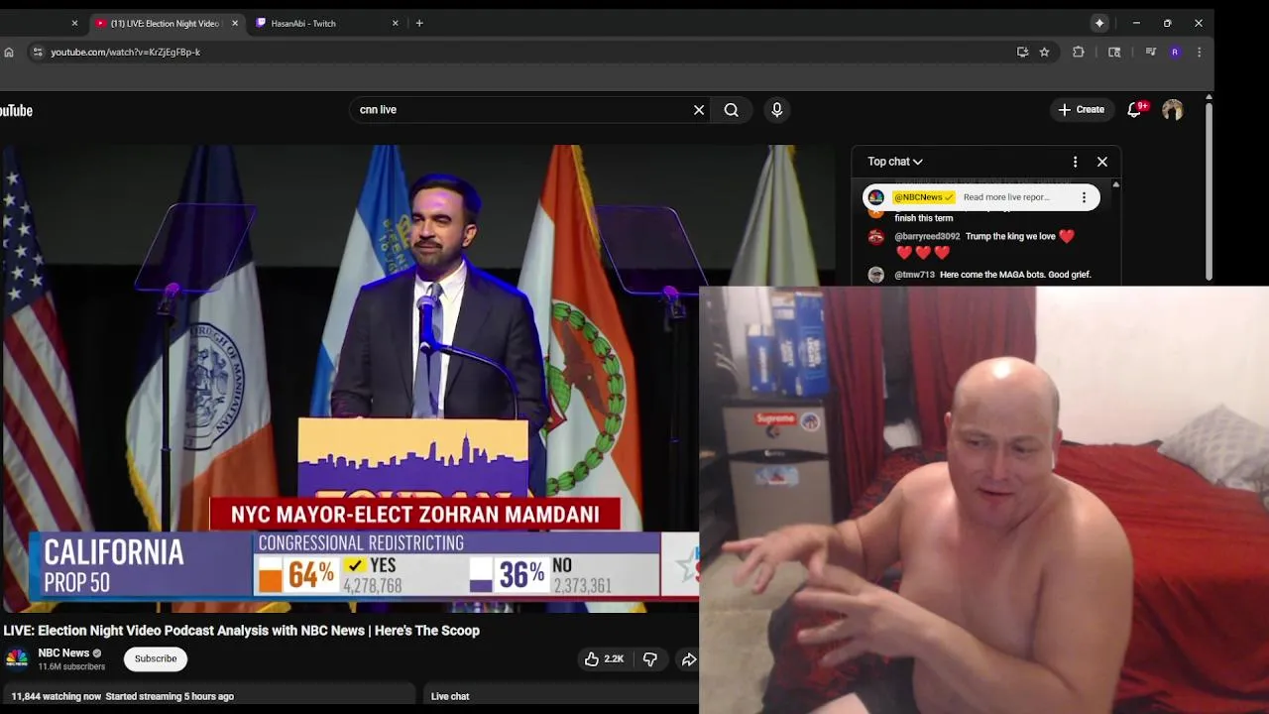The width and height of the screenshot is (1269, 714).
Task: Open the media controls toolbar icon
Action: [x=1150, y=52]
